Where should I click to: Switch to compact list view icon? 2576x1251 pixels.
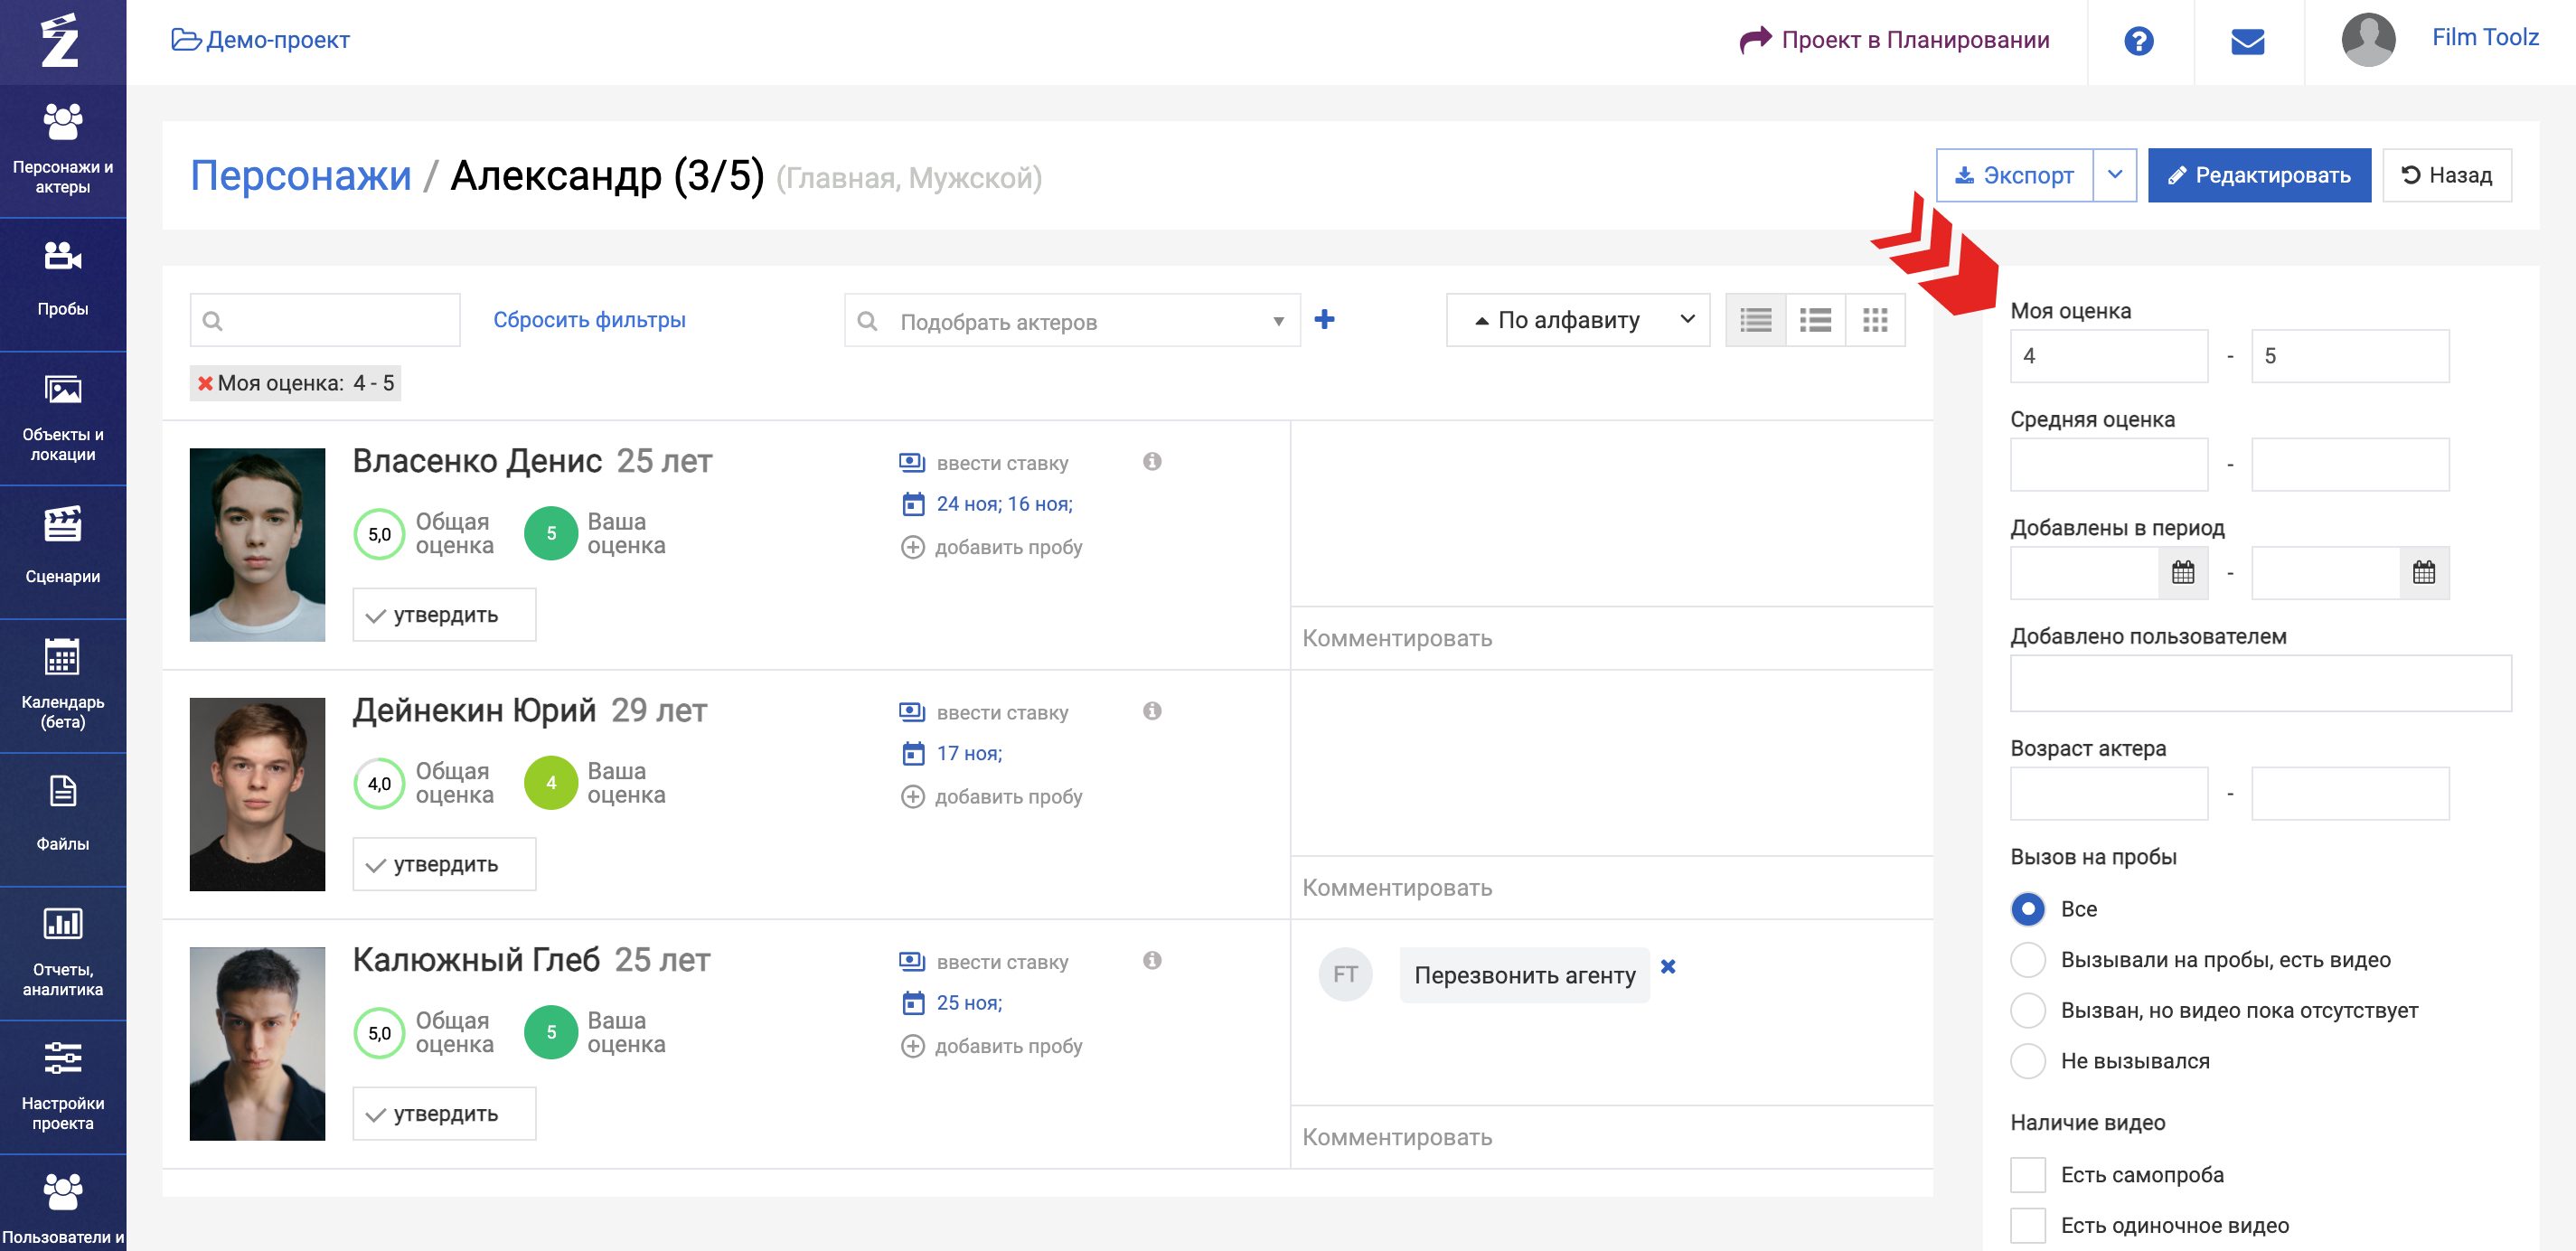(x=1755, y=320)
